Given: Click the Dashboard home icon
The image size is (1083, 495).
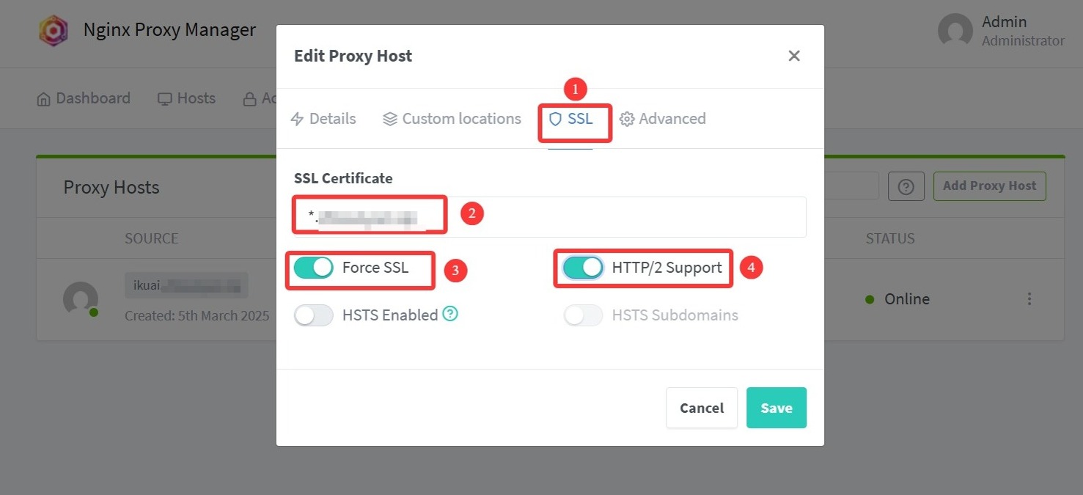Looking at the screenshot, I should pos(44,99).
